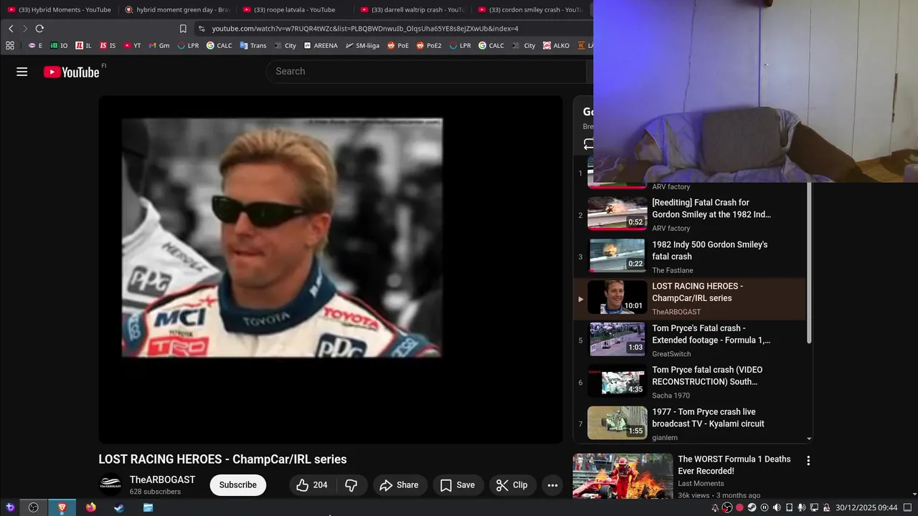
Task: Click the browser address bar URL
Action: (365, 29)
